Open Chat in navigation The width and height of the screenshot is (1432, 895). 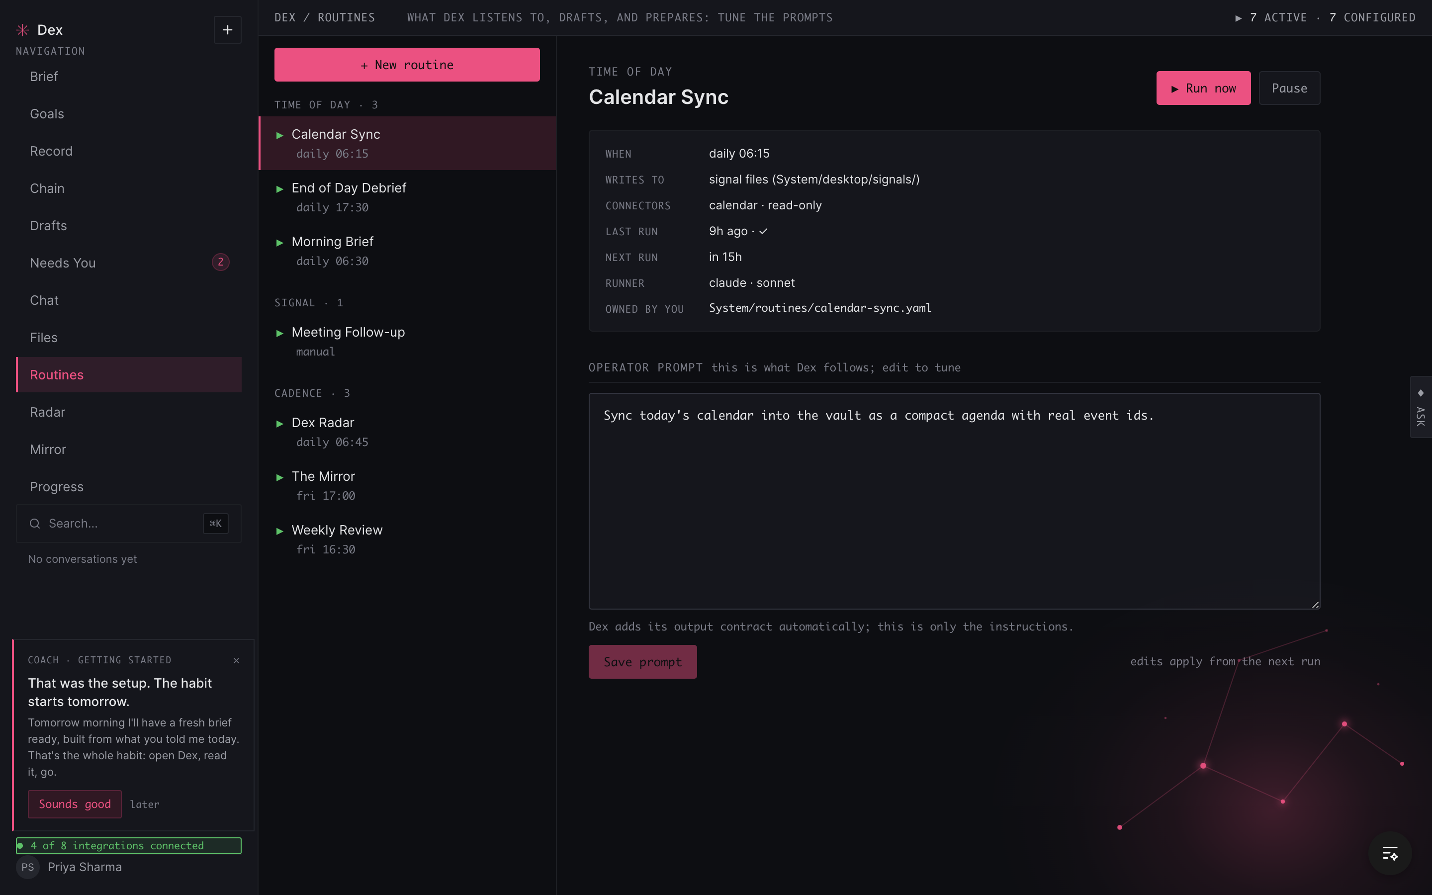click(x=128, y=300)
